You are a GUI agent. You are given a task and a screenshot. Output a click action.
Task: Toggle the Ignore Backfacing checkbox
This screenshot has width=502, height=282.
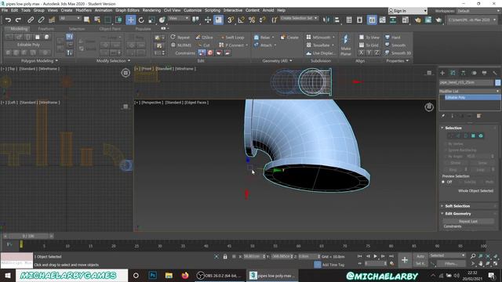click(446, 150)
